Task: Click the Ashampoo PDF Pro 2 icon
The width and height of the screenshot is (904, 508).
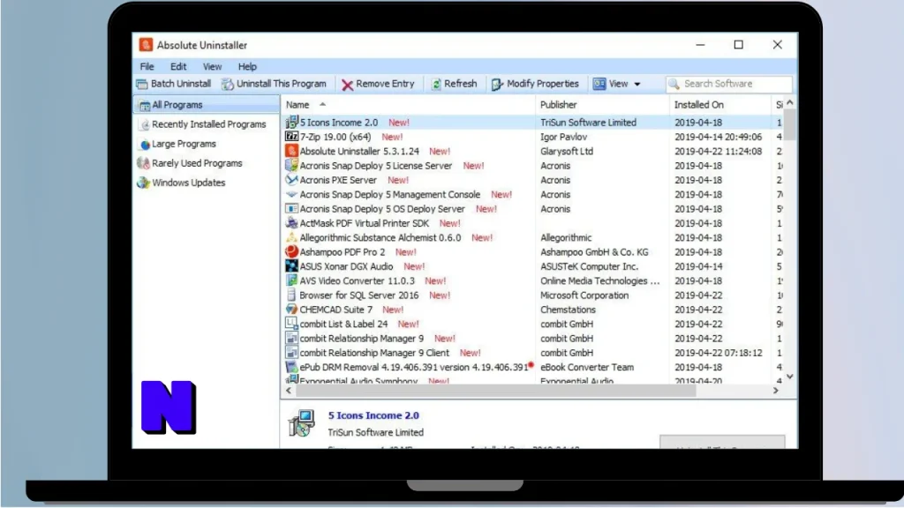Action: point(291,251)
